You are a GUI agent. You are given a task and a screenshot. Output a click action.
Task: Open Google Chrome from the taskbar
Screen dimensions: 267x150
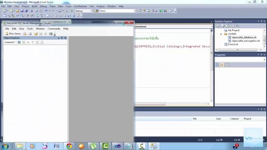(x=69, y=146)
